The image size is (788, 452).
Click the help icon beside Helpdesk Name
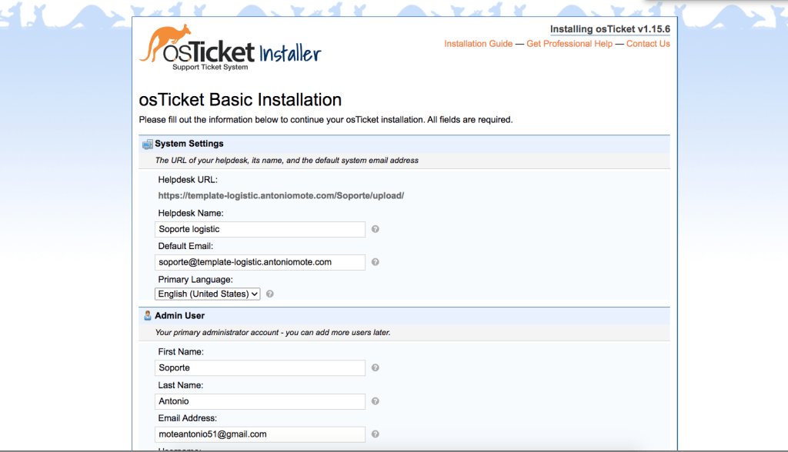[x=375, y=229]
